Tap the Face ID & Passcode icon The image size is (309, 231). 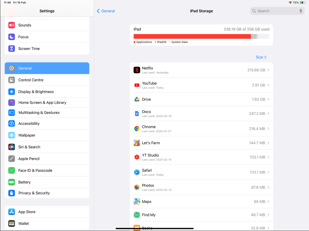pos(11,170)
